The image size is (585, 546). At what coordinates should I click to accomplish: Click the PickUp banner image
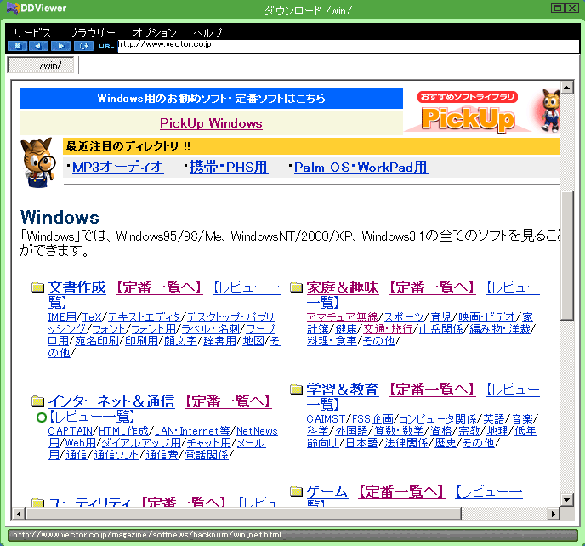tap(481, 111)
